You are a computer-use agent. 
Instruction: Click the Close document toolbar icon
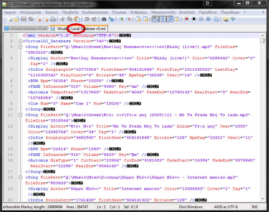[39, 19]
